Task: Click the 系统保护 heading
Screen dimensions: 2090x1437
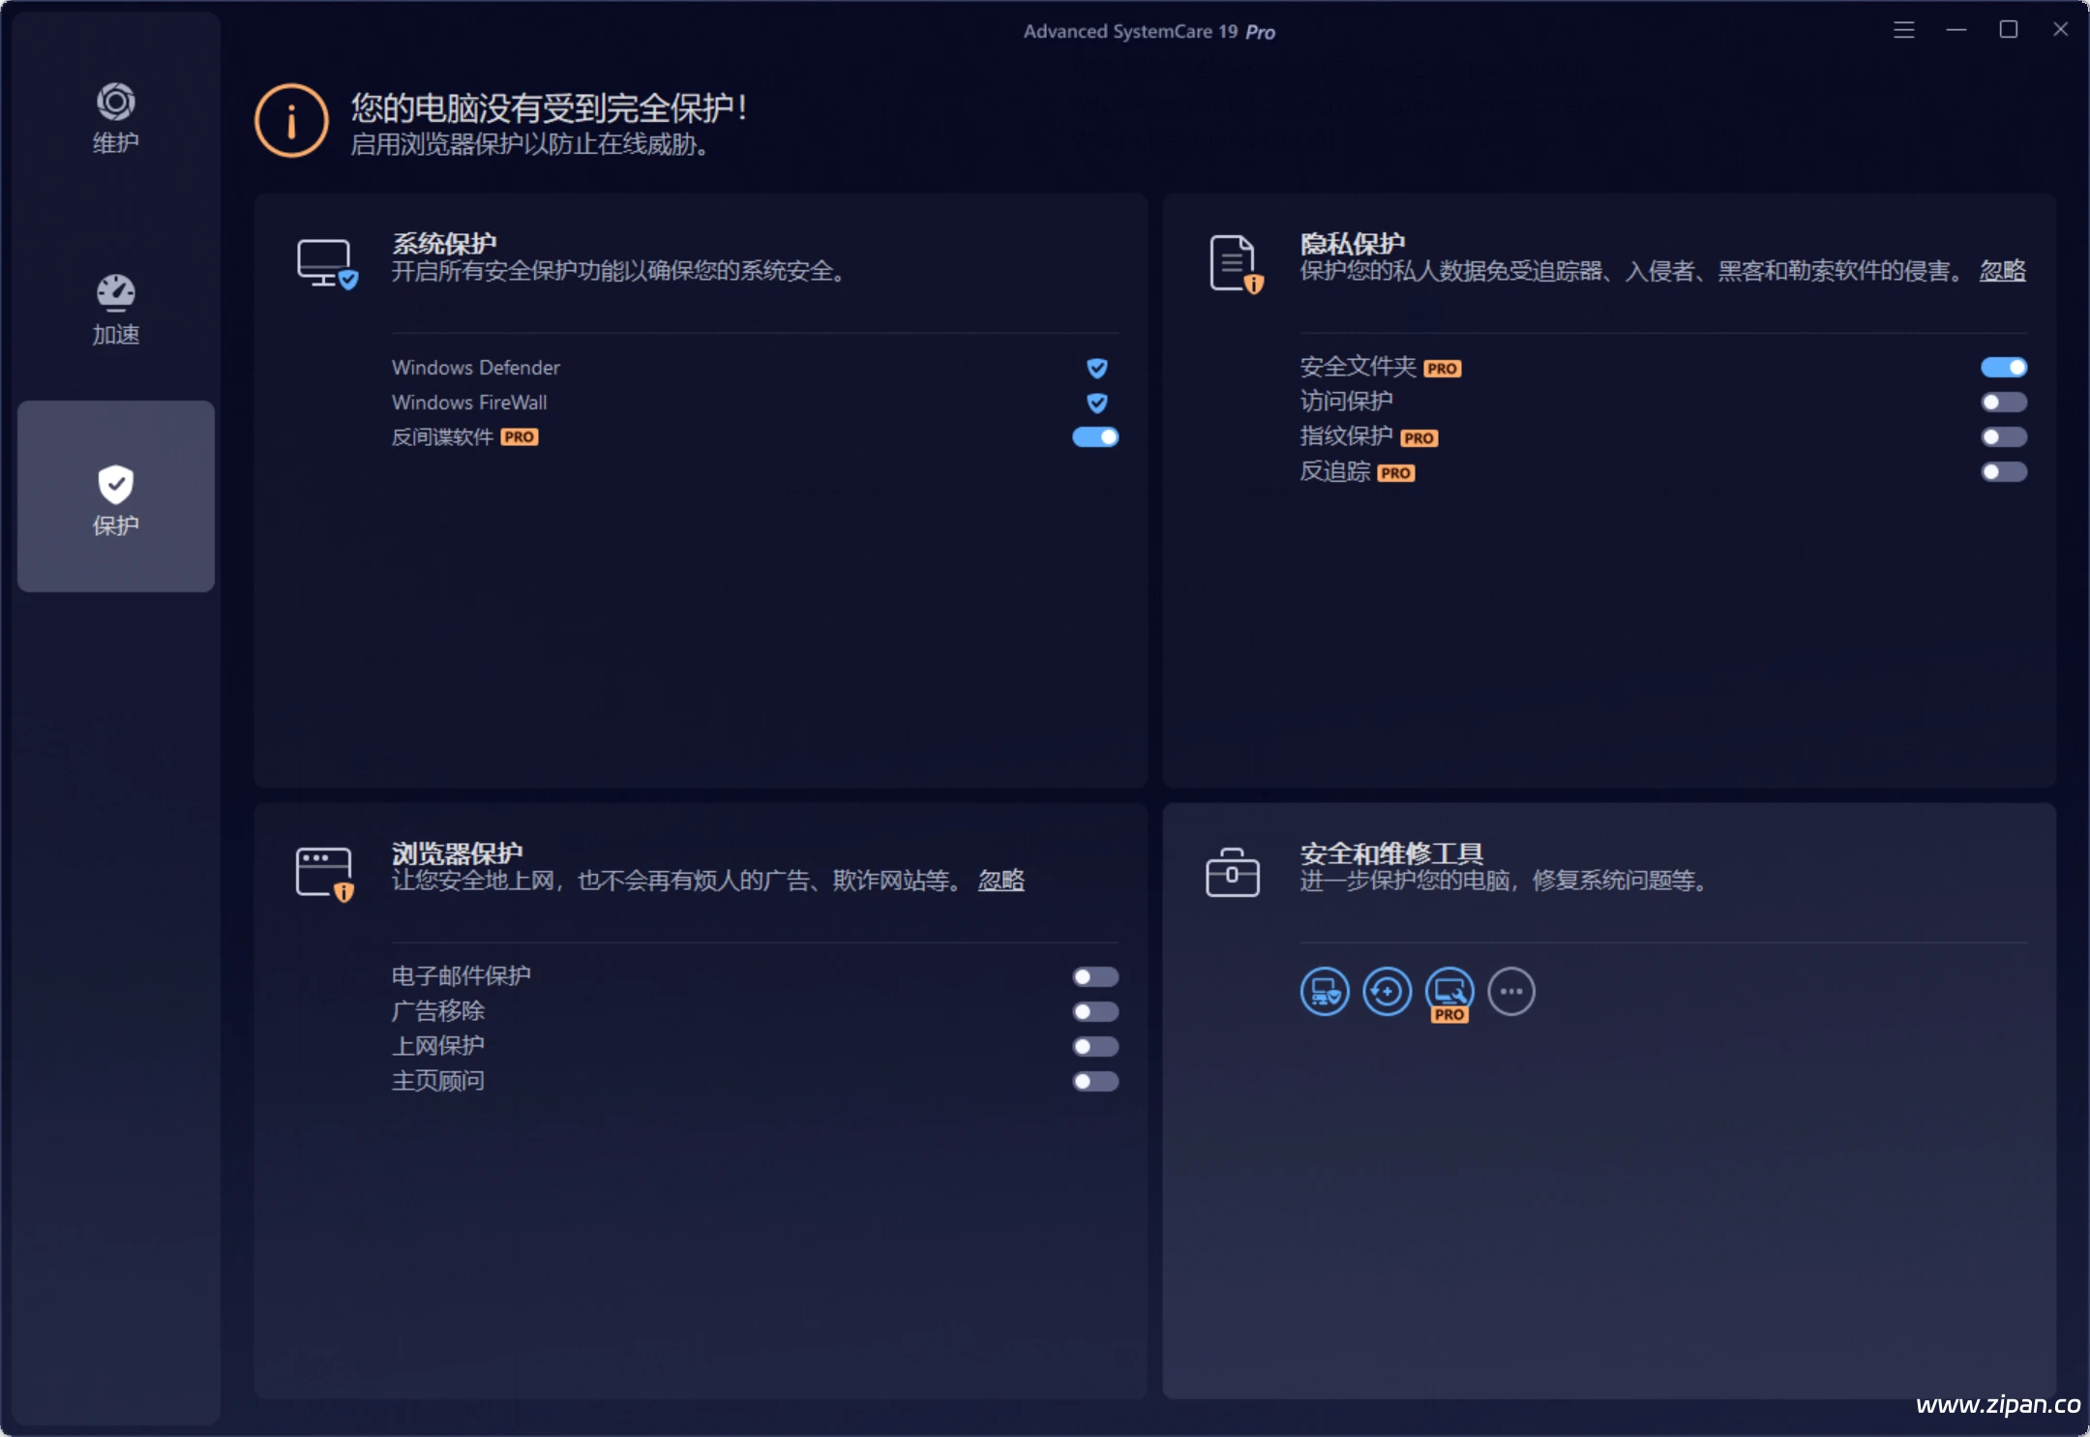Action: click(x=444, y=244)
